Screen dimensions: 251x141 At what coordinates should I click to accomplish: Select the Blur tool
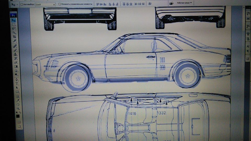pos(16,70)
